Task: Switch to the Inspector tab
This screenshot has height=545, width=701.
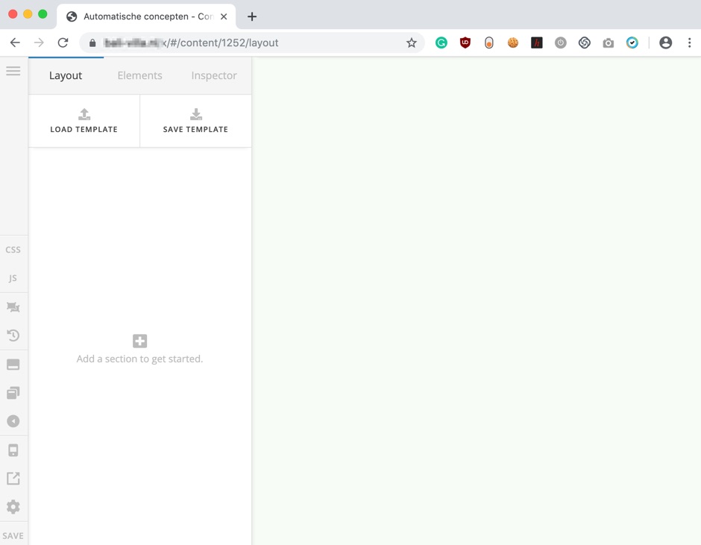Action: (214, 75)
